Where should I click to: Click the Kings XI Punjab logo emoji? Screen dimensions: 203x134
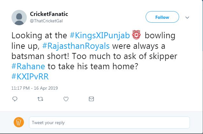click(137, 35)
